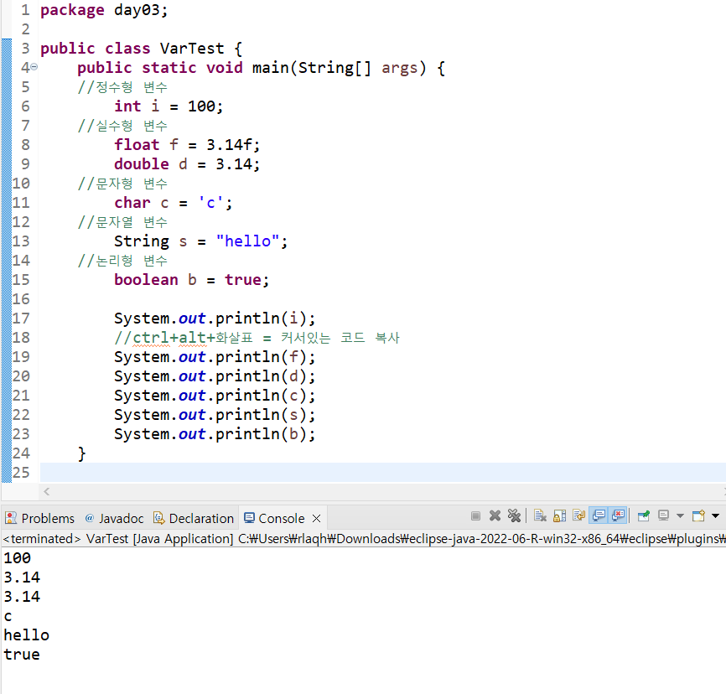Click the Console tab monitor icon
This screenshot has height=694, width=726.
coord(249,518)
